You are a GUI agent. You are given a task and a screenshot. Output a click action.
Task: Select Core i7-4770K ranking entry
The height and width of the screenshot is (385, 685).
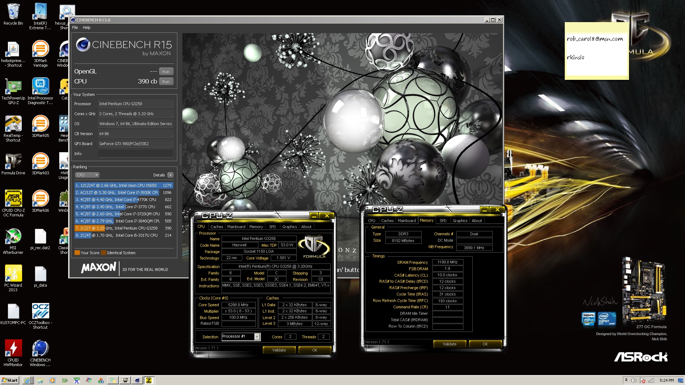click(x=124, y=200)
